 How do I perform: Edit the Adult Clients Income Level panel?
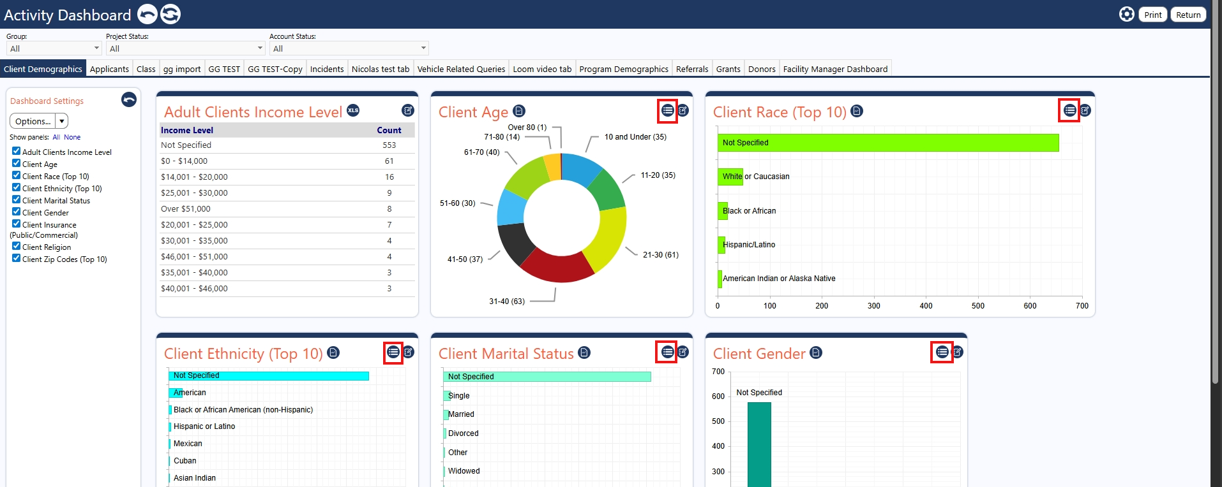(x=408, y=110)
